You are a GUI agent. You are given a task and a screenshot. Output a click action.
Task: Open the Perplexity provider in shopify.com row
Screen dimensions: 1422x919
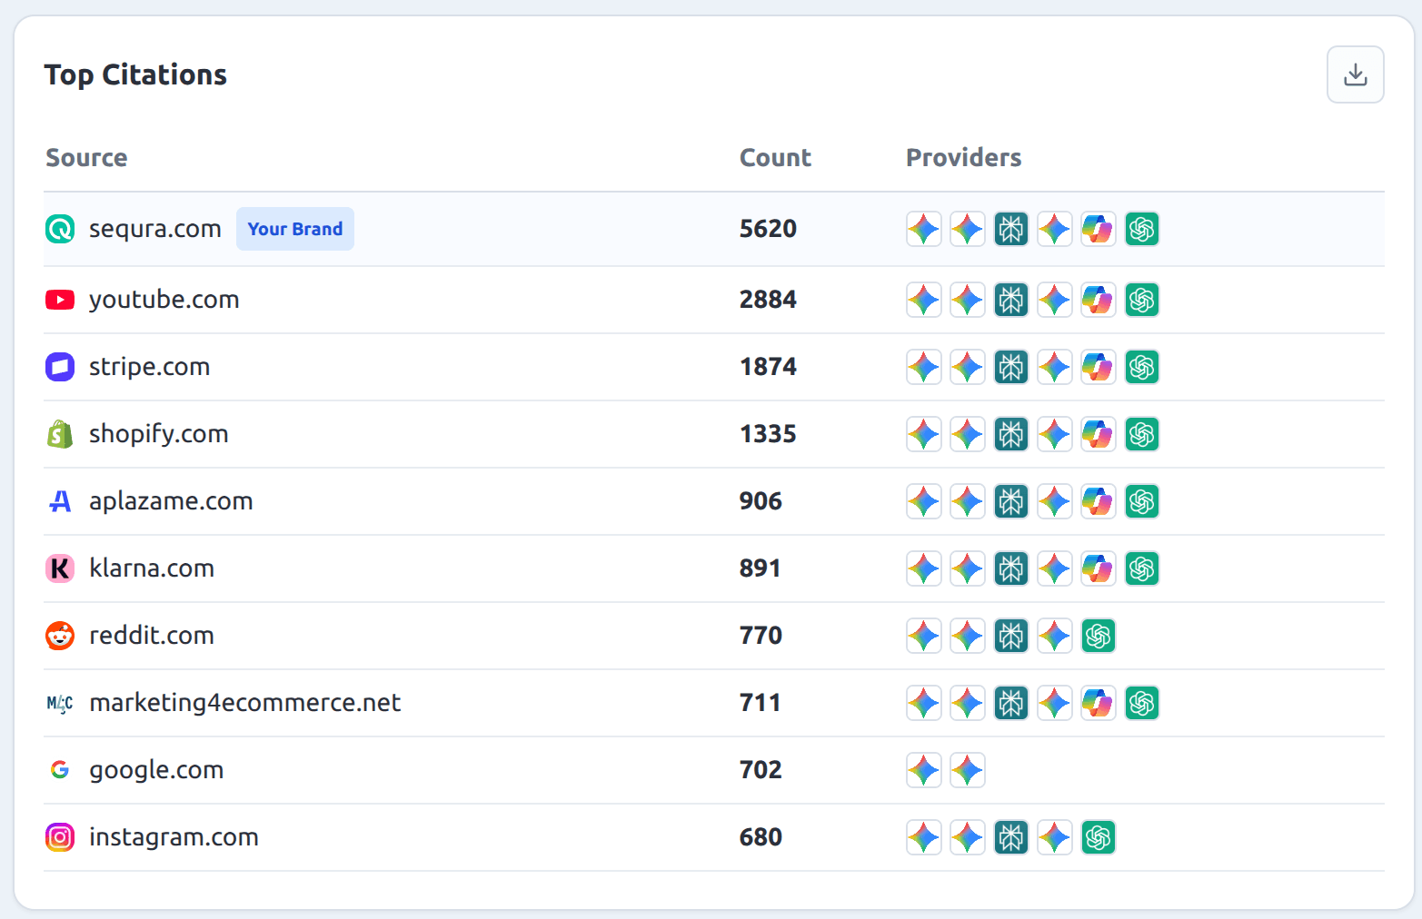1011,434
